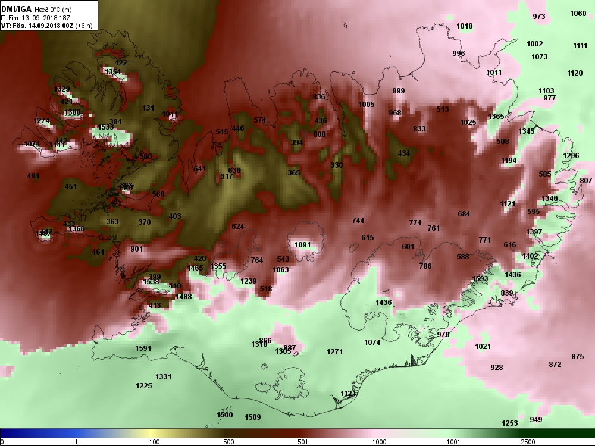Click the legend label 500
This screenshot has height=446, width=595.
tap(228, 442)
